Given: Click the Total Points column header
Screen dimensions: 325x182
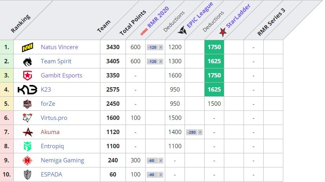Looking at the screenshot, I should (x=133, y=22).
